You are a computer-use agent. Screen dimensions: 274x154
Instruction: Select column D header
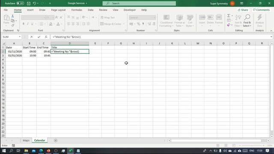70,43
